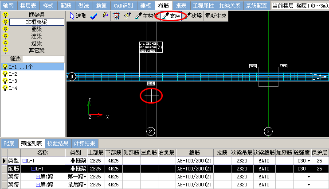Click the 筛选 filter input field
Viewport: 329px width, 189px height.
43,59
